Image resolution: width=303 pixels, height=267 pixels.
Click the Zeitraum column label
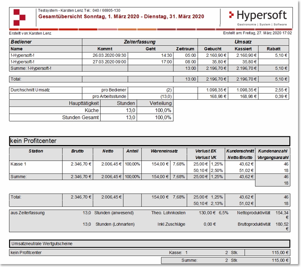point(185,49)
